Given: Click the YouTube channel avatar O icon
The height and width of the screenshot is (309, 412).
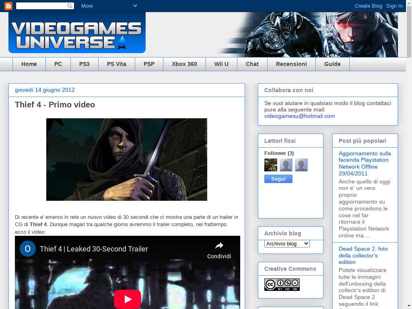Looking at the screenshot, I should [28, 249].
